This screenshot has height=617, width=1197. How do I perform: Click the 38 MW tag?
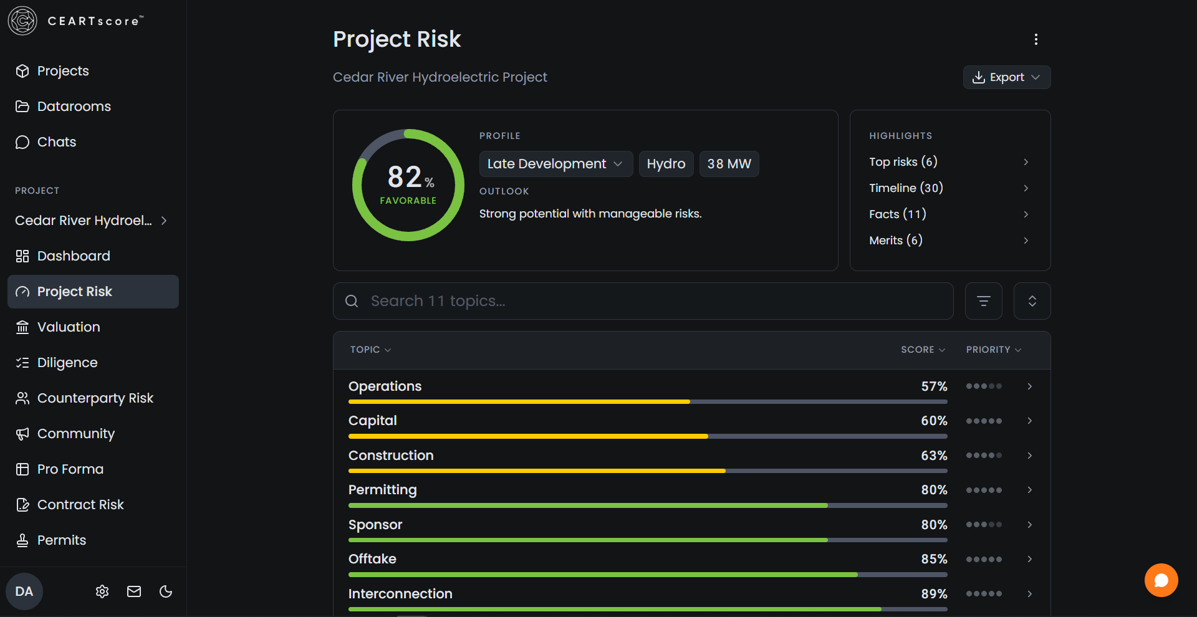pos(729,164)
